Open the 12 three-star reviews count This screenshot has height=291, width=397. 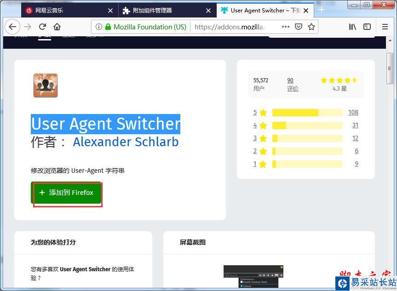tap(355, 138)
